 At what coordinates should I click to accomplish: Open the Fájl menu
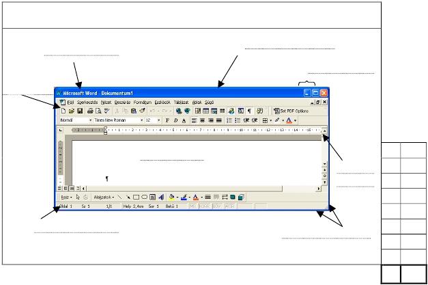[x=70, y=103]
